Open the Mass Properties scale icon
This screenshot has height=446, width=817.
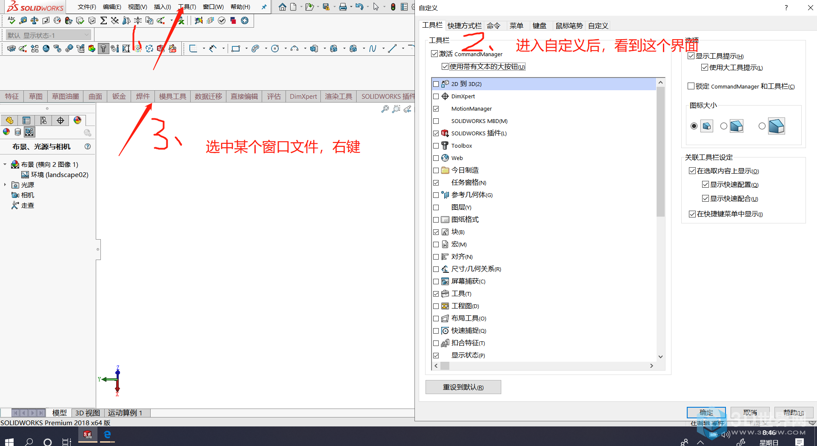[34, 20]
